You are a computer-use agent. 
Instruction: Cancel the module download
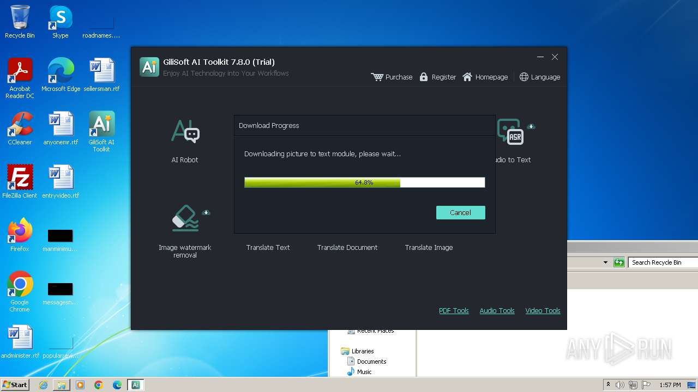click(460, 212)
